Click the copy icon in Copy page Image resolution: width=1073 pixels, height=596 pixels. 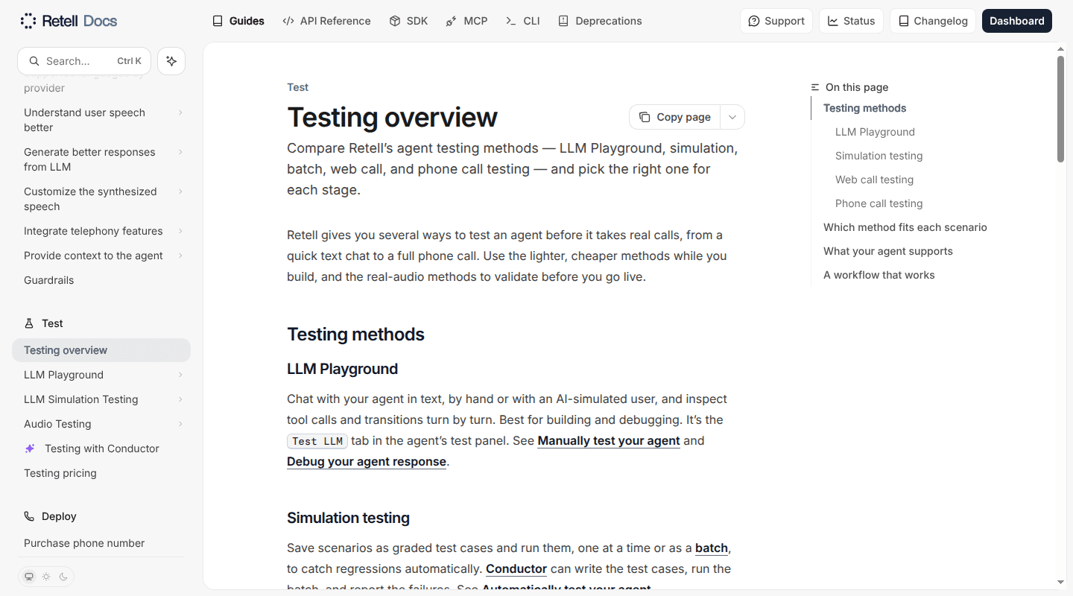pos(645,117)
